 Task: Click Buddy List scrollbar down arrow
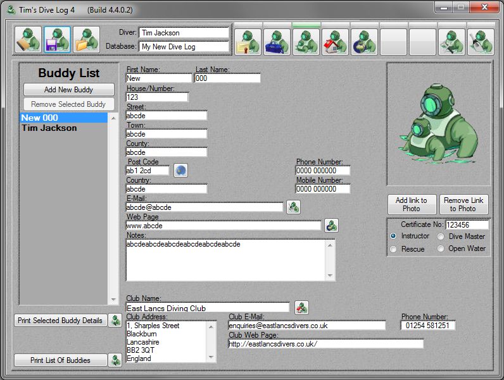(113, 299)
